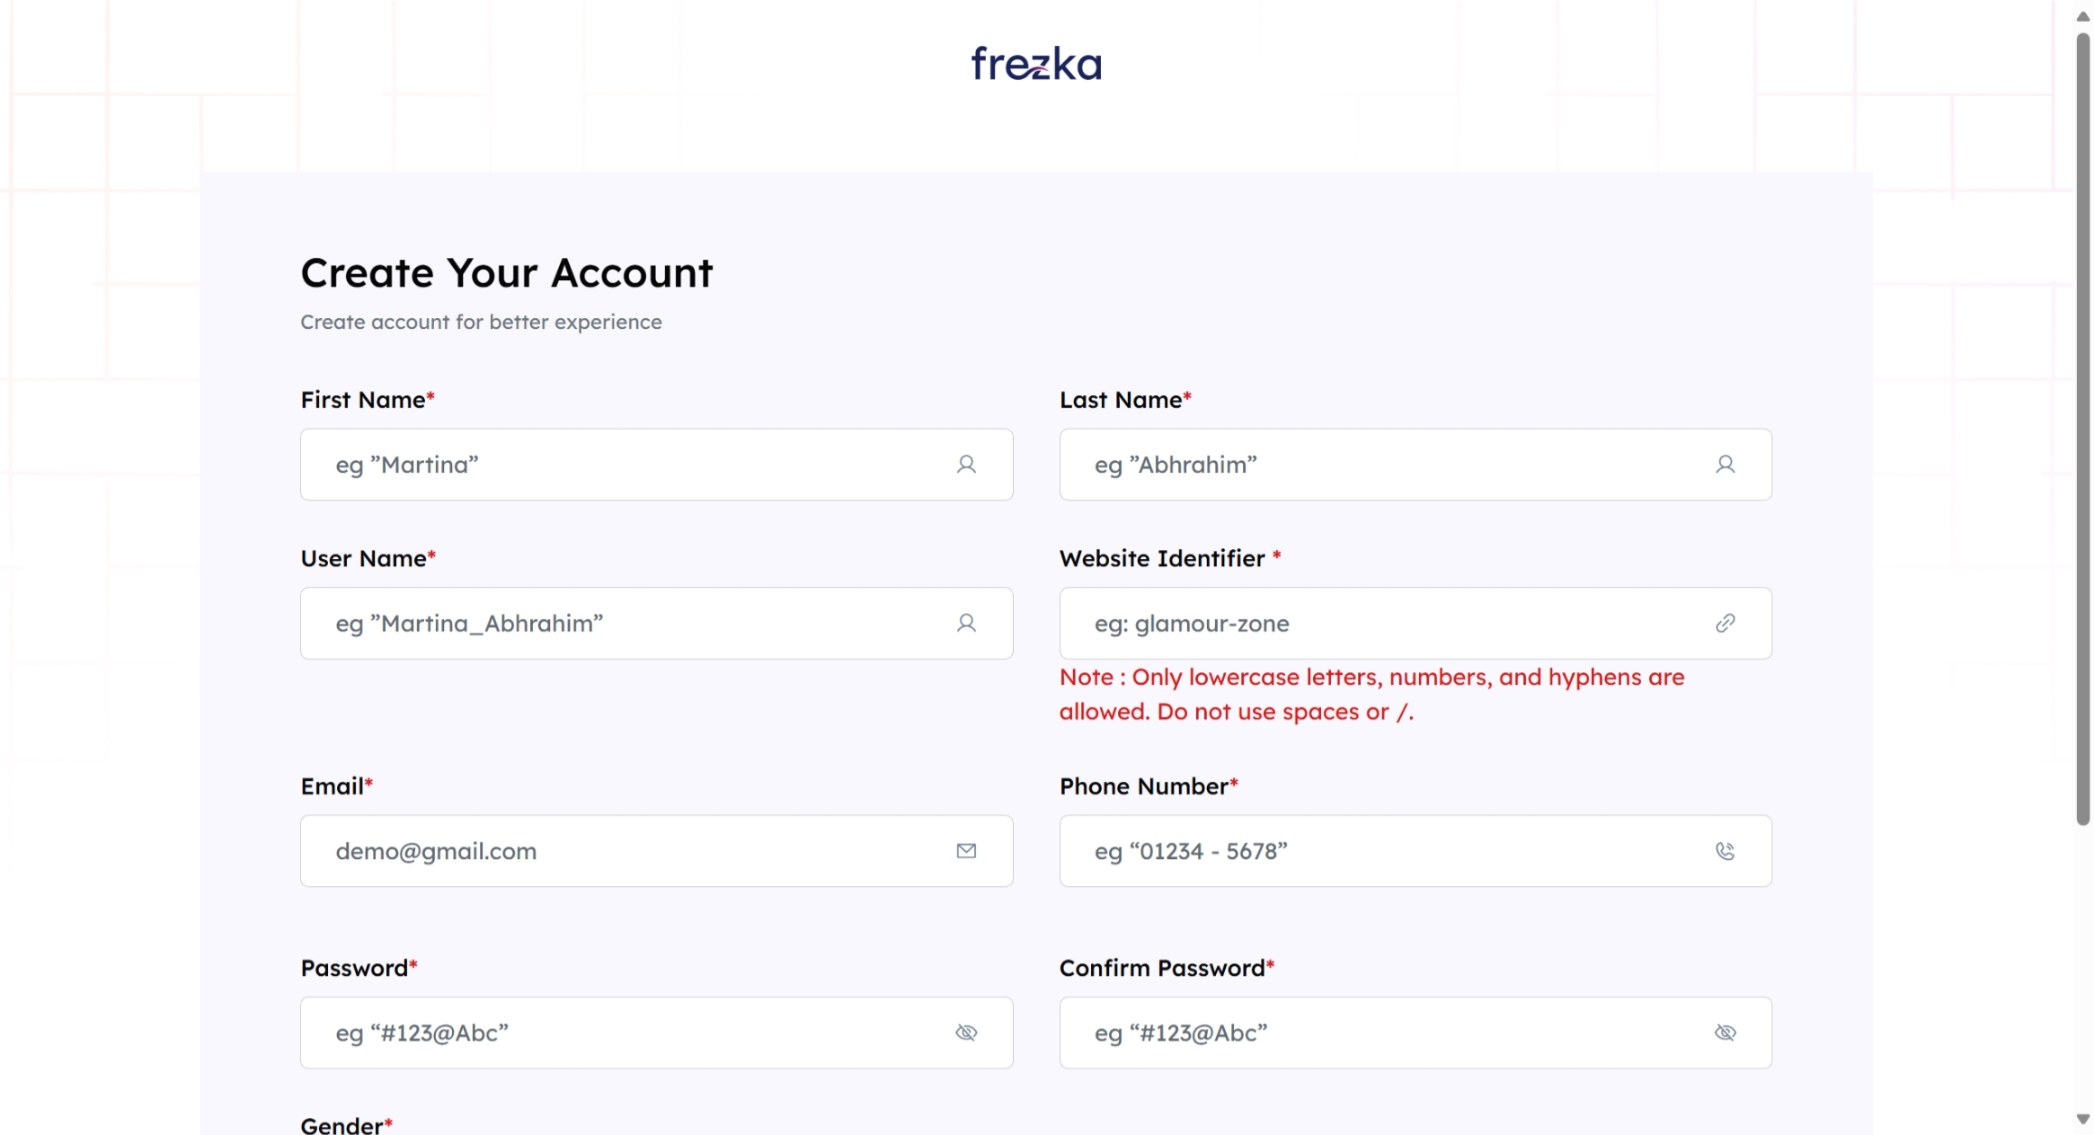Toggle Confirm Password visibility eye icon

1725,1033
